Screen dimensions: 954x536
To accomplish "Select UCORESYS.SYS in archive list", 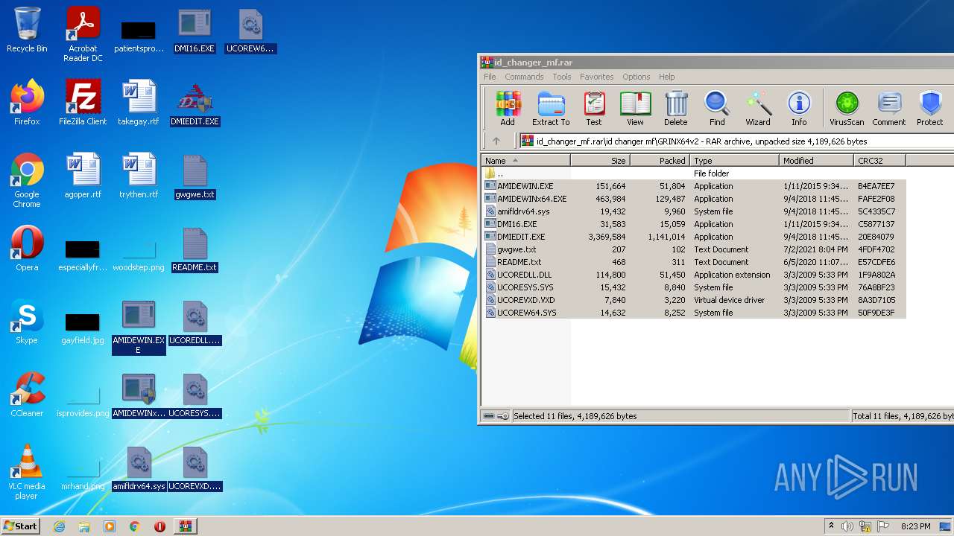I will pyautogui.click(x=694, y=287).
